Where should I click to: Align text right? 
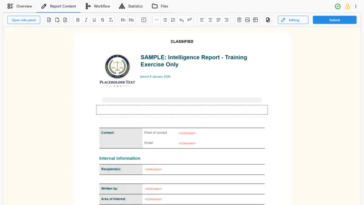(226, 20)
